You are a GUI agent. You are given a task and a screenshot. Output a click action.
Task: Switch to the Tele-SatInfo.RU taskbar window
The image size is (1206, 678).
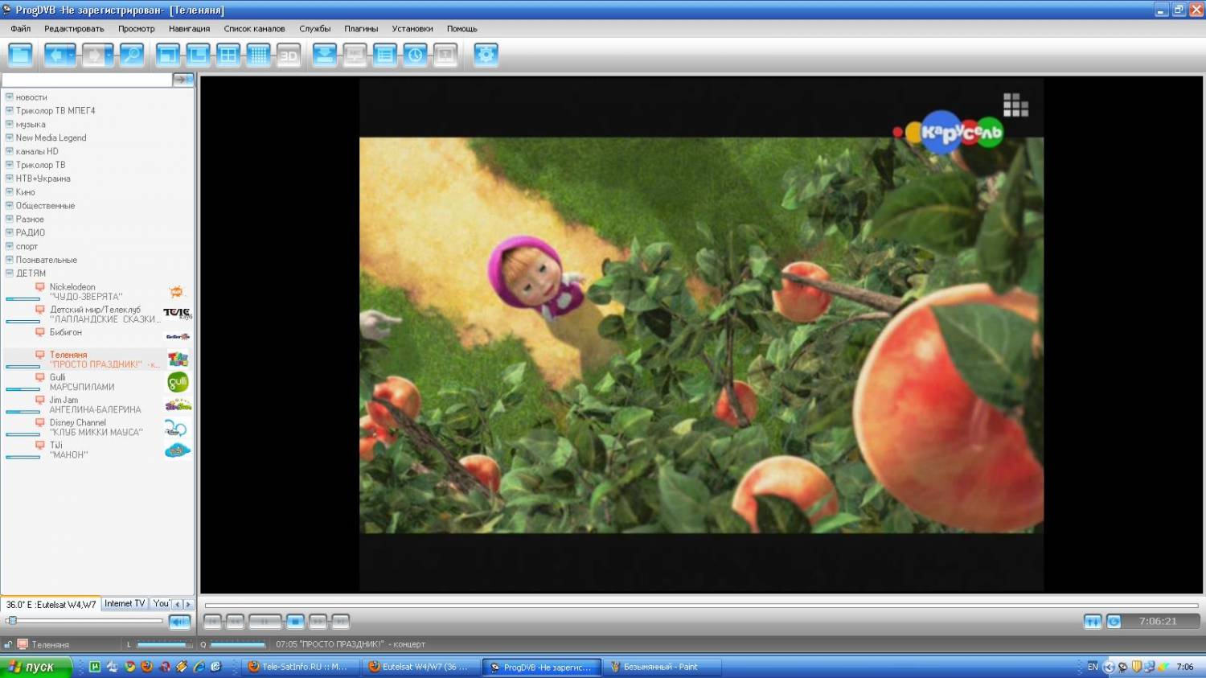point(301,667)
